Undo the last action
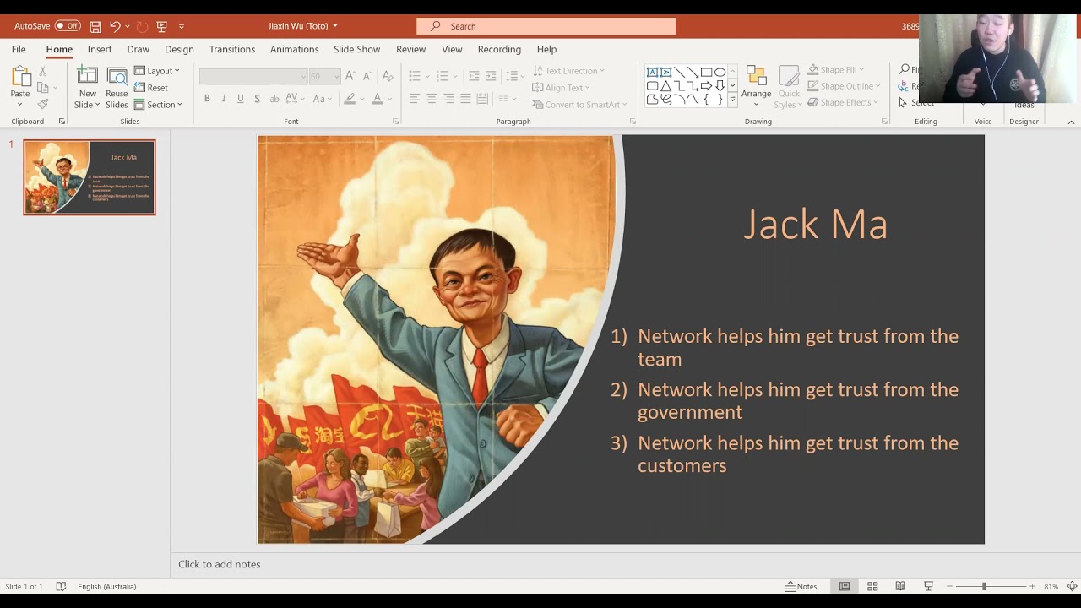1081x608 pixels. tap(115, 26)
